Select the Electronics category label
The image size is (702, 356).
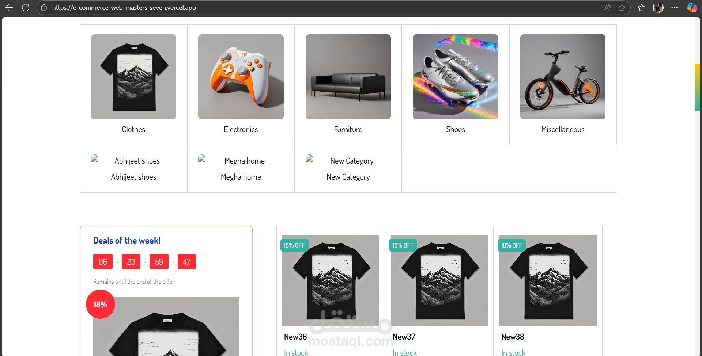click(x=241, y=130)
